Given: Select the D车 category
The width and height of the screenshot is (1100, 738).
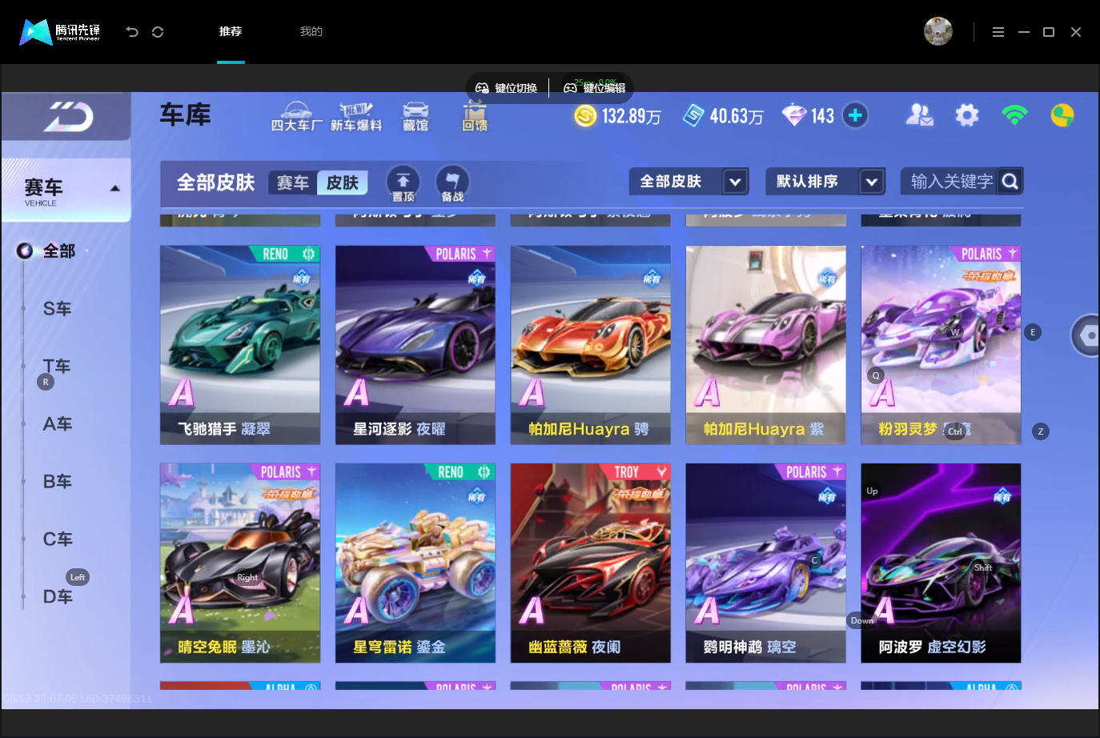Looking at the screenshot, I should (58, 597).
